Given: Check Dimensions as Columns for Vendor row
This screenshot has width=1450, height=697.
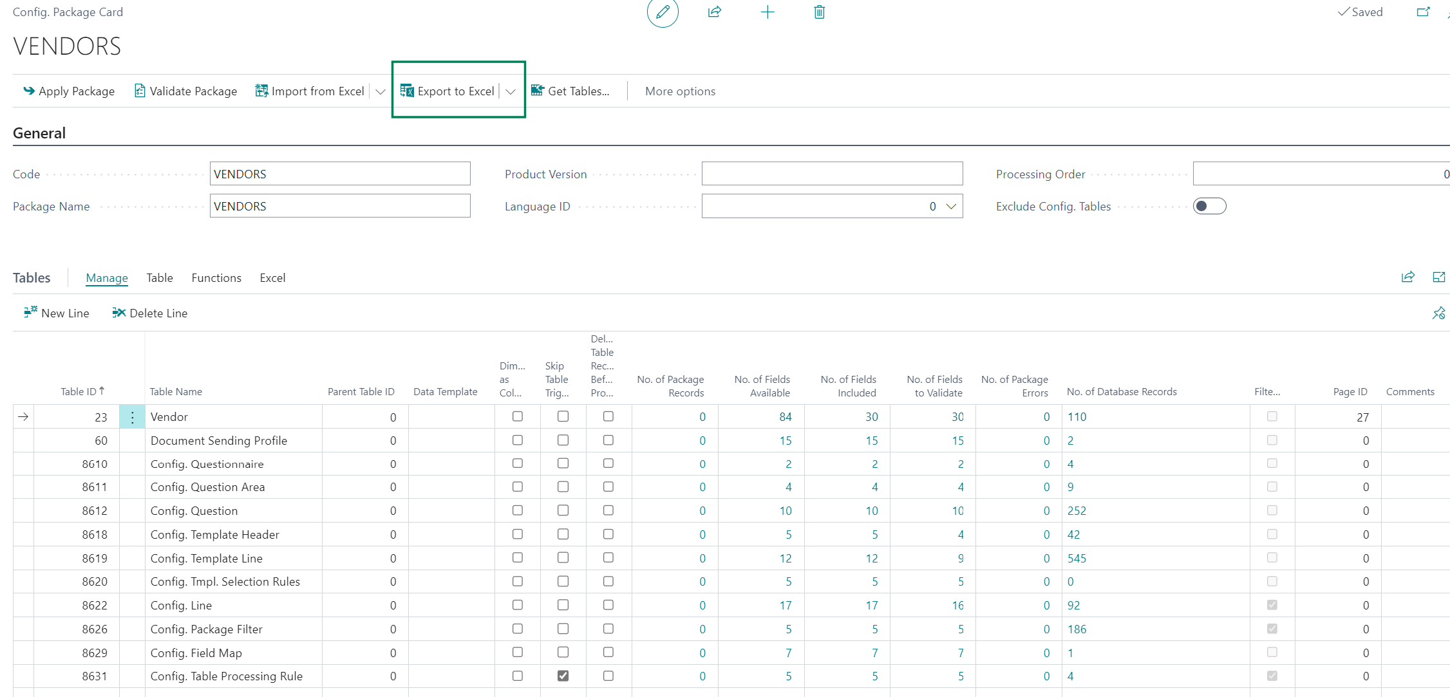Looking at the screenshot, I should (x=517, y=416).
